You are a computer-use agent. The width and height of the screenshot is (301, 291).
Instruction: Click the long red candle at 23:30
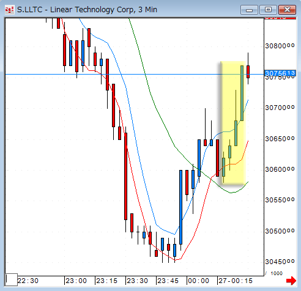click(125, 176)
